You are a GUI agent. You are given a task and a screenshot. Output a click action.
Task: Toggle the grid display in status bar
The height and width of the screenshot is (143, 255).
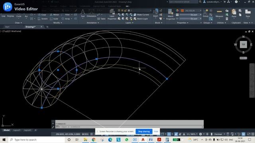click(x=92, y=134)
